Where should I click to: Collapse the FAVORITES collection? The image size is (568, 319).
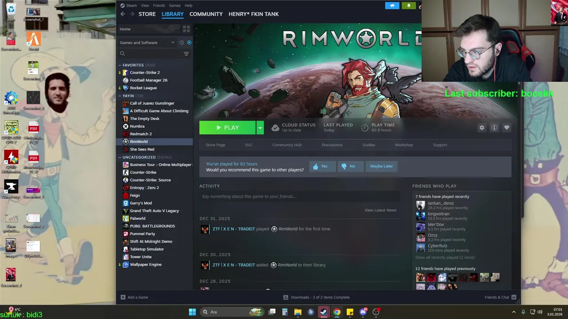click(x=120, y=65)
